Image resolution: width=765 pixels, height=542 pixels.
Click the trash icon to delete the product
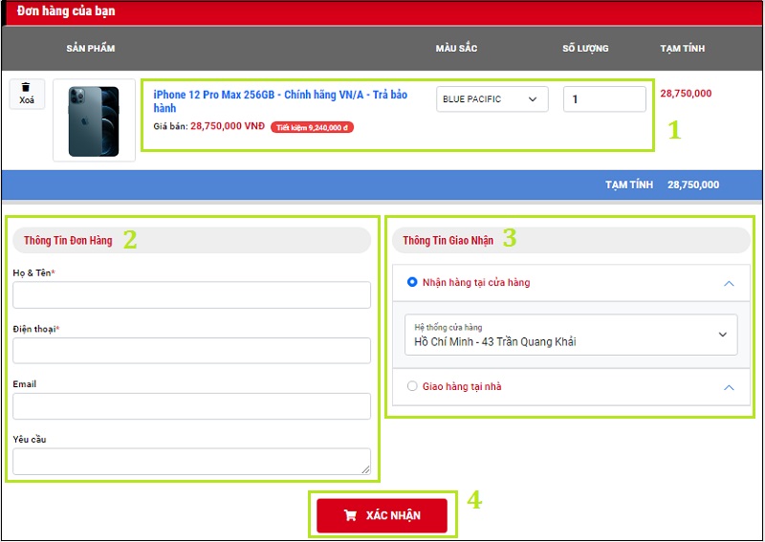click(27, 87)
